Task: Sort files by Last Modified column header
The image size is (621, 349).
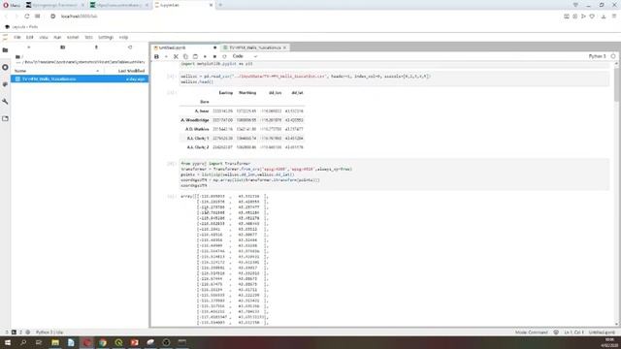Action: click(131, 71)
